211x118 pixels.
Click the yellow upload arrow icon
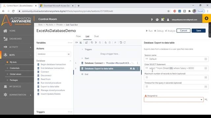click(x=206, y=18)
